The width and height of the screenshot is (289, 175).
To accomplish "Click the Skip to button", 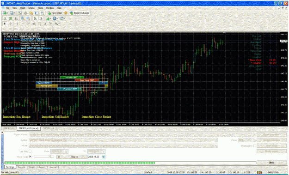I will click(74, 157).
